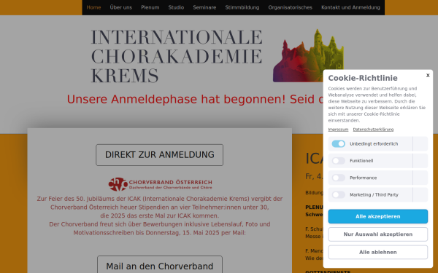Open the Home menu item
438x273 pixels.
pos(93,7)
